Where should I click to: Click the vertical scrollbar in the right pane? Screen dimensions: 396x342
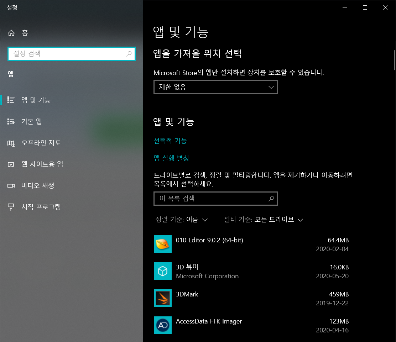pos(394,60)
